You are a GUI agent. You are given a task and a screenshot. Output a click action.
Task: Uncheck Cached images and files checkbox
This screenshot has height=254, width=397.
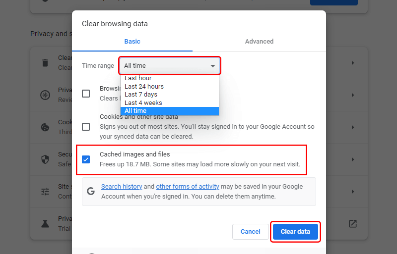click(86, 159)
